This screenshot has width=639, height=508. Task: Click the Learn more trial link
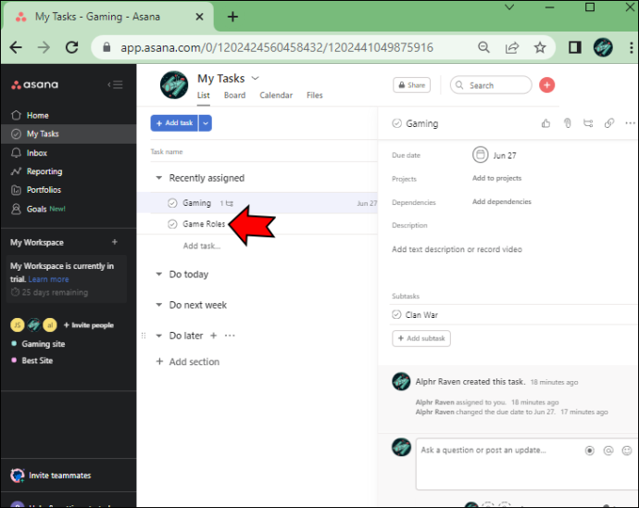pyautogui.click(x=48, y=280)
